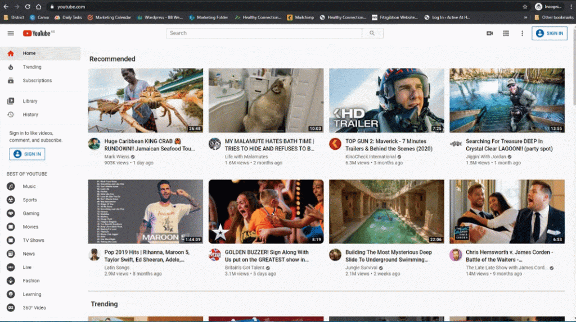The image size is (576, 322).
Task: Click the browser back arrow
Action: coord(6,7)
